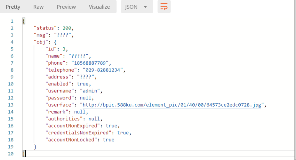Screen dimensions: 296x160
Task: Click the "accountNonLocked" key
Action: pyautogui.click(x=71, y=140)
